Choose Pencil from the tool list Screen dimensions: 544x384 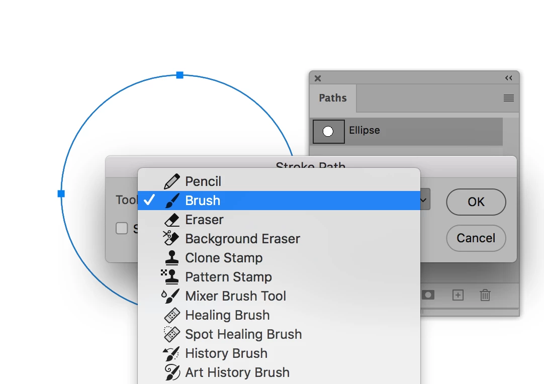(279, 181)
